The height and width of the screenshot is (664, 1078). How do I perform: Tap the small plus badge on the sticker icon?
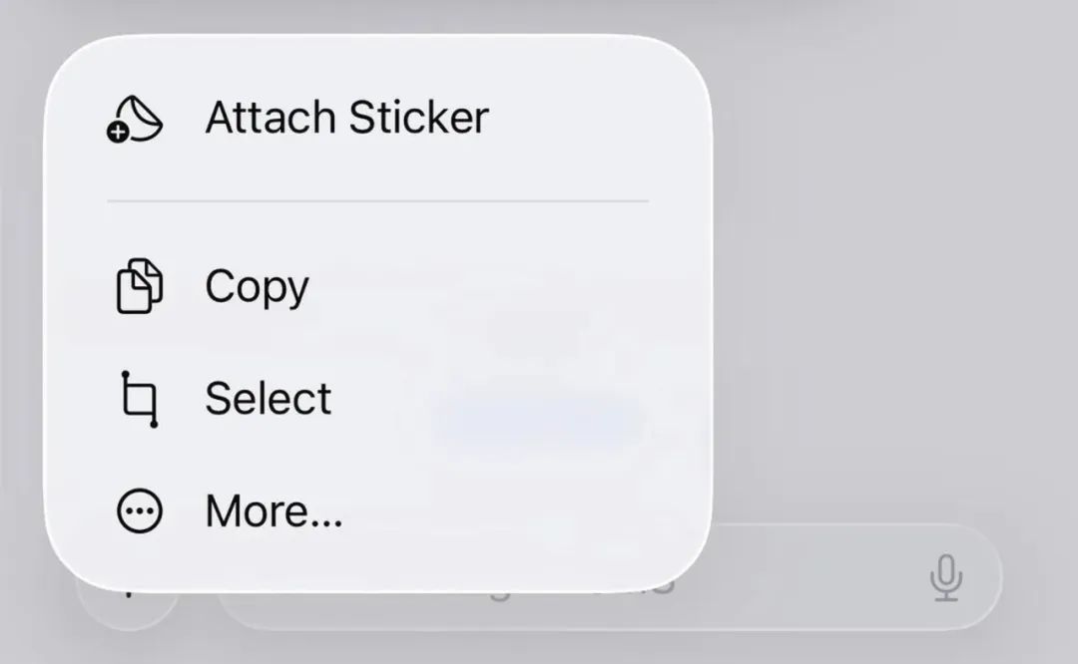coord(118,133)
